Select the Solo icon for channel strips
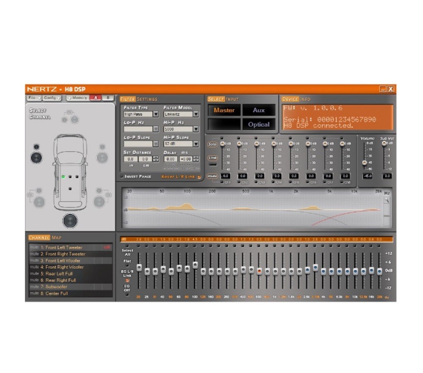Viewport: 423px width, 373px height. pyautogui.click(x=213, y=144)
